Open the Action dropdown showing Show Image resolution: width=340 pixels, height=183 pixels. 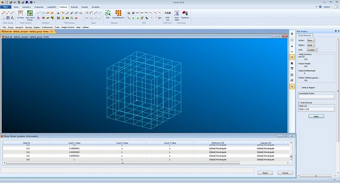[311, 40]
